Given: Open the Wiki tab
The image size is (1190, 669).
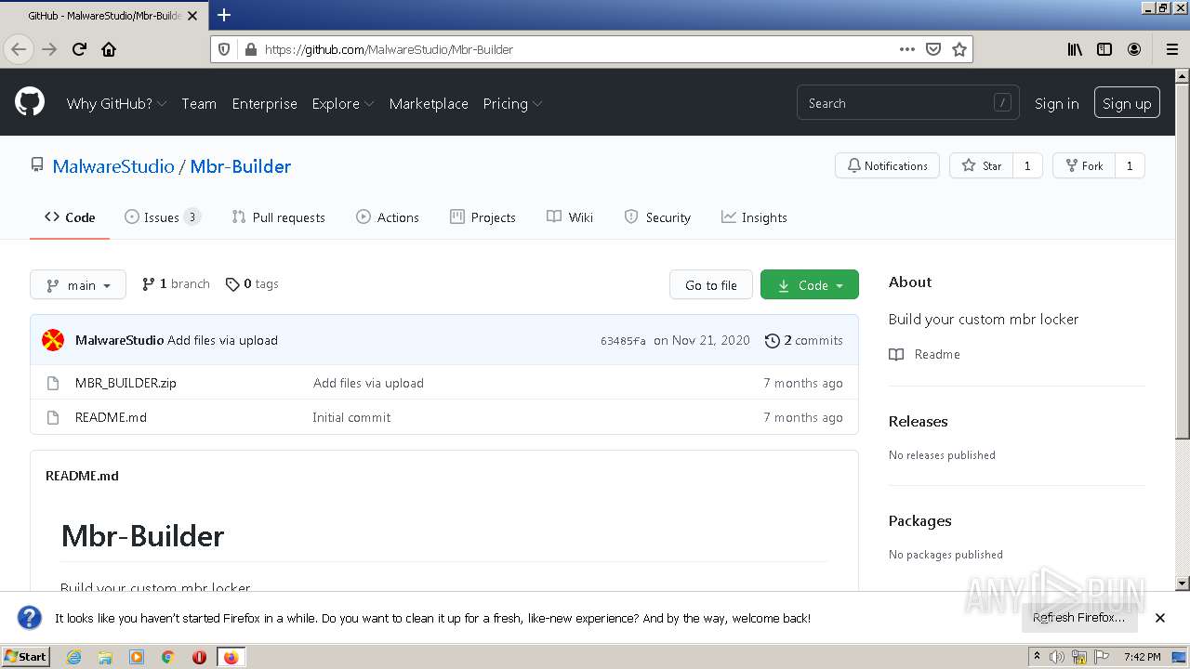Looking at the screenshot, I should pos(570,217).
